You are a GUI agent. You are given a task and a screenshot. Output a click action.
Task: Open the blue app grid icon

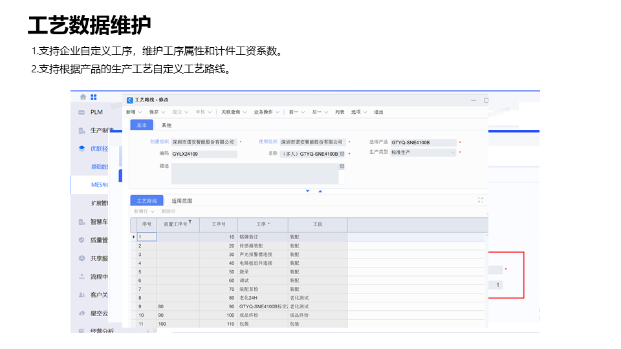[93, 97]
